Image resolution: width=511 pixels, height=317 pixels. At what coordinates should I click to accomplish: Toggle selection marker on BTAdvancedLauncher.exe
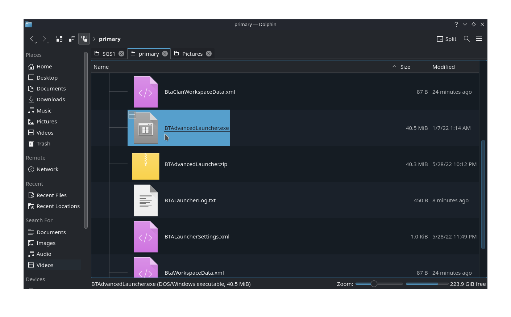tap(132, 115)
